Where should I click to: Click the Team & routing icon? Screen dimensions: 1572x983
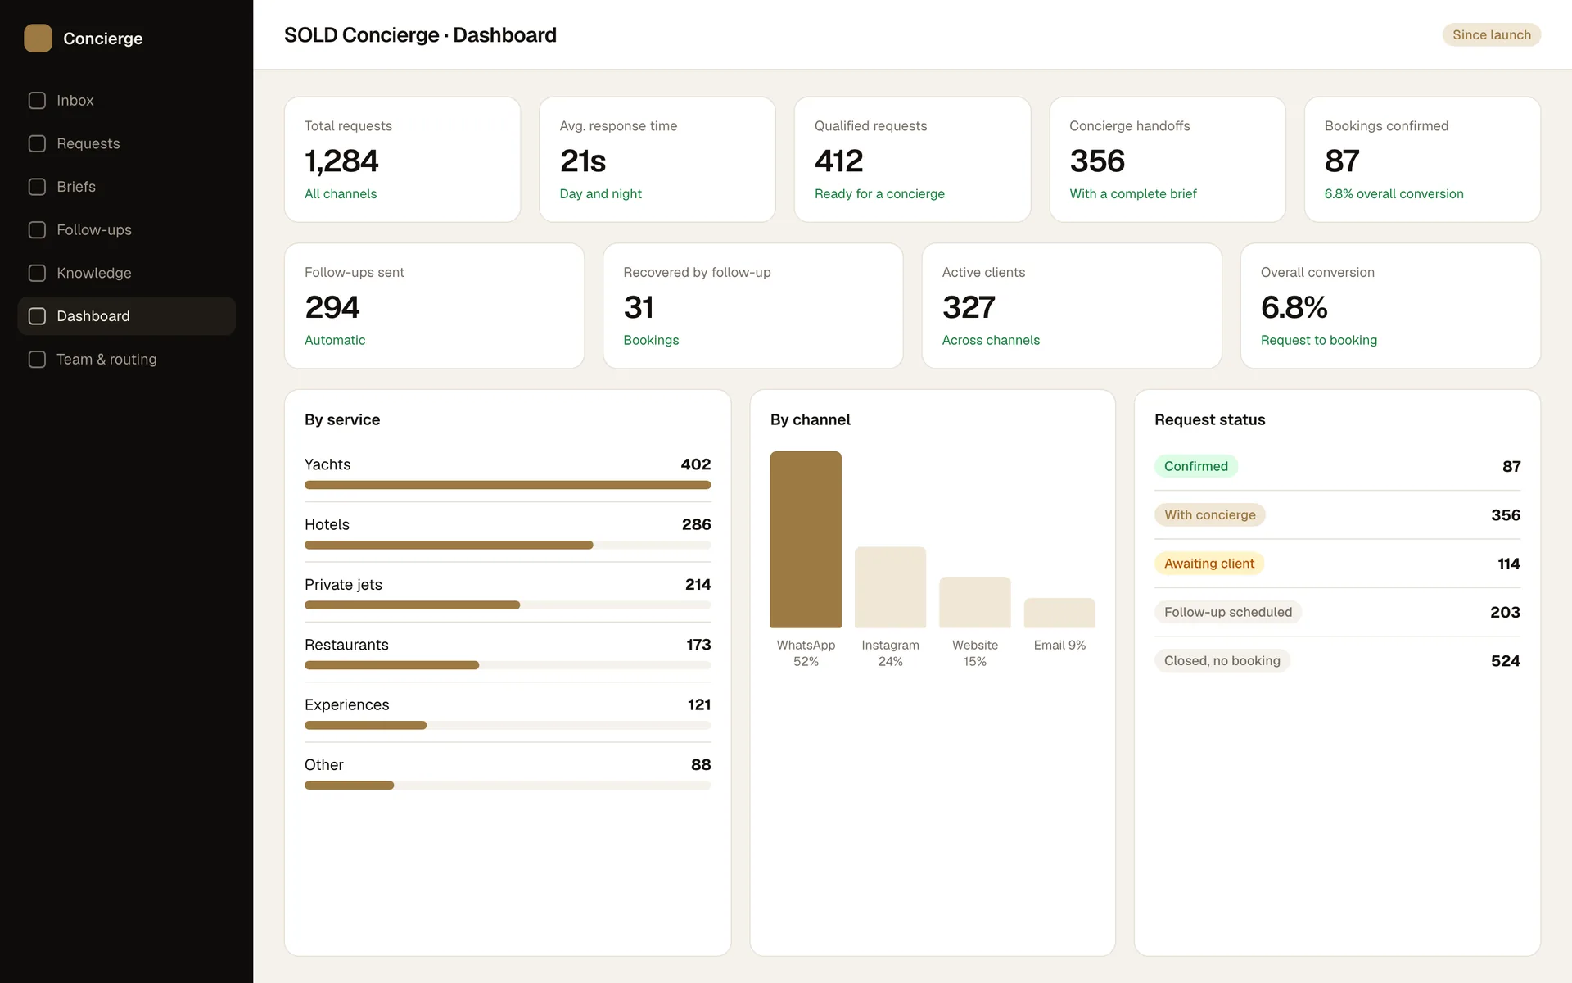[x=37, y=359]
